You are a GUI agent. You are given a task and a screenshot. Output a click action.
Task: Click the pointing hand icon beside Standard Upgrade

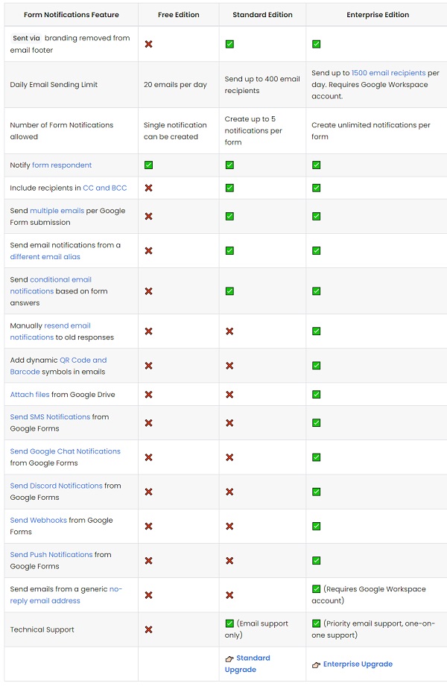229,659
